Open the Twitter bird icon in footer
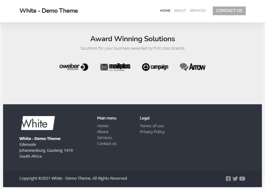265x189 pixels. click(235, 178)
